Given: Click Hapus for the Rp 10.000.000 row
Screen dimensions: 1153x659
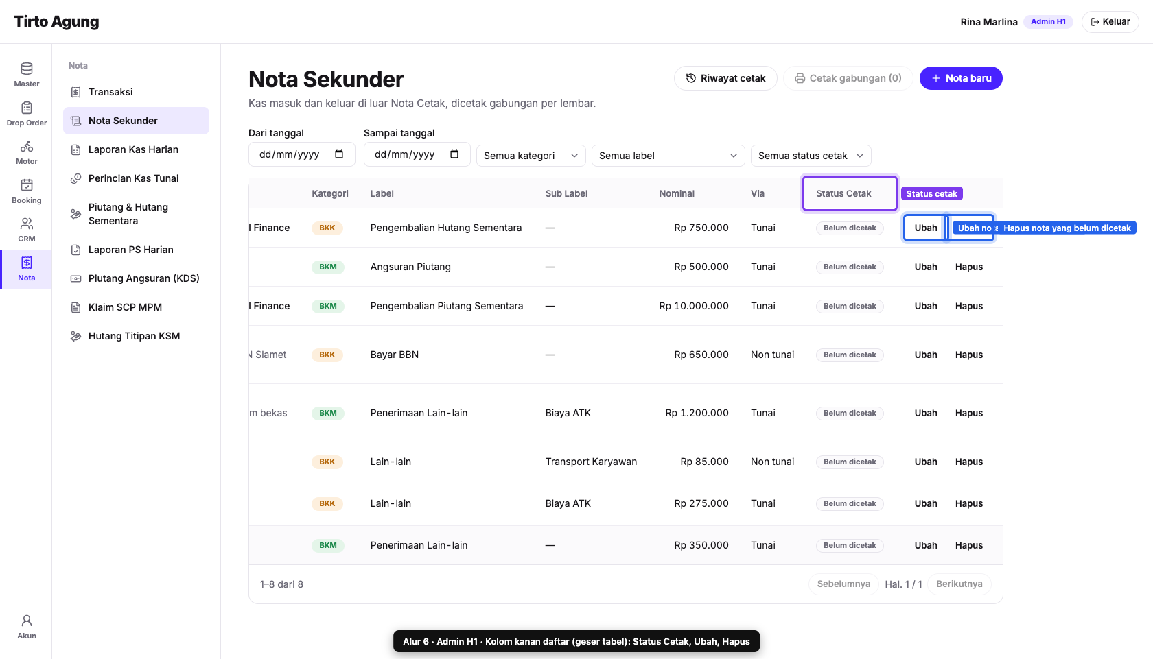Looking at the screenshot, I should pos(968,306).
